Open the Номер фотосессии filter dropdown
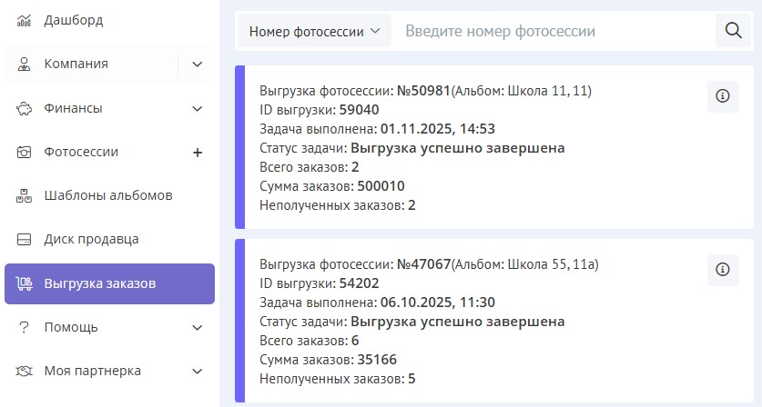 coord(314,31)
